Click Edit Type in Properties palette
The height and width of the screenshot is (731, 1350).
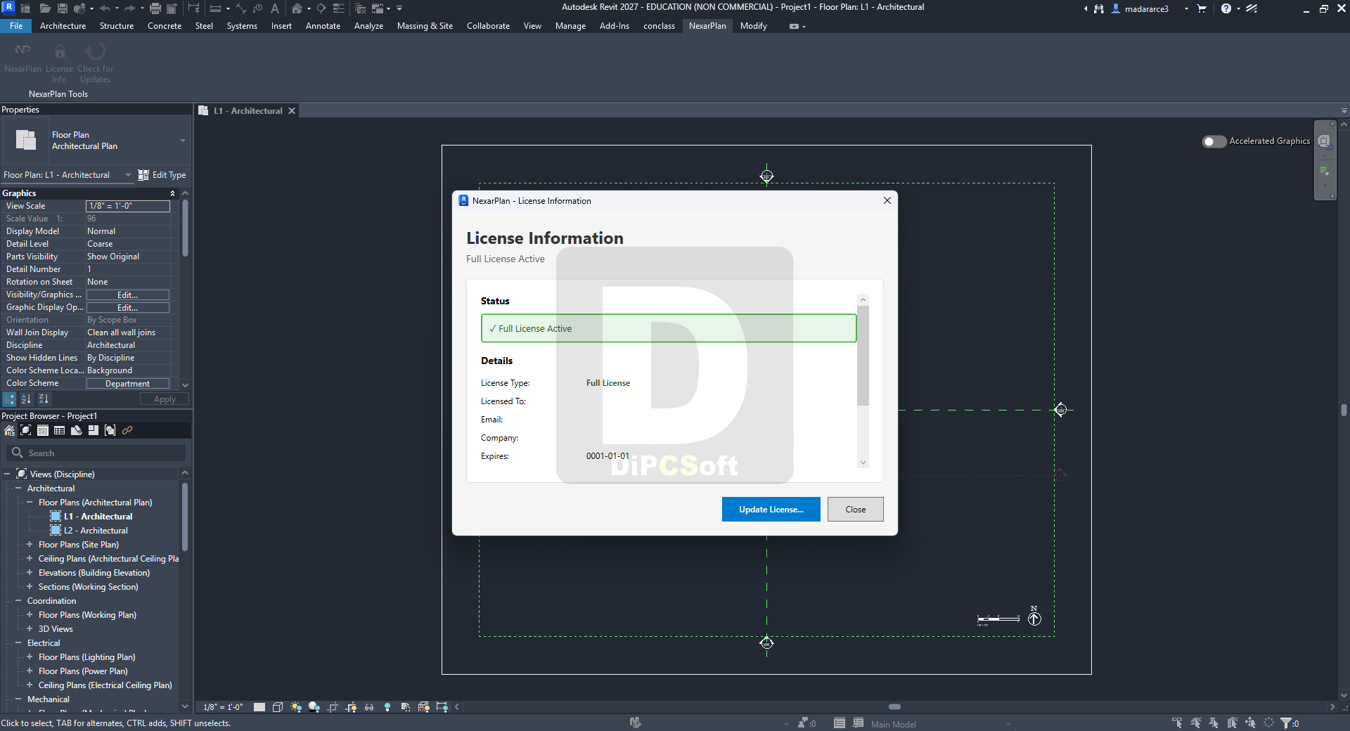pyautogui.click(x=162, y=175)
